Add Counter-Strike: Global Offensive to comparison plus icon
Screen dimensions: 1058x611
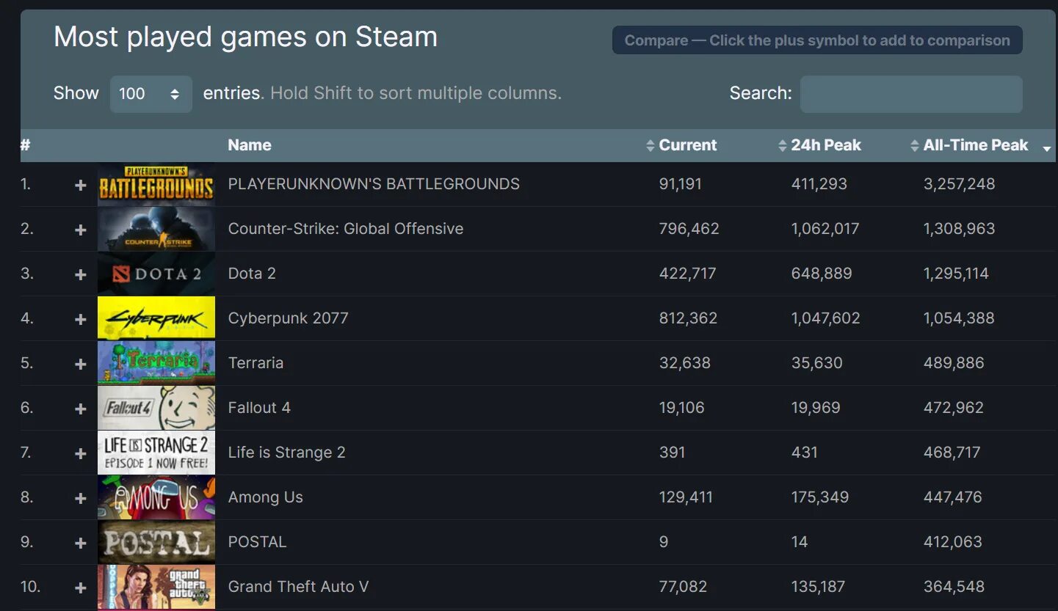point(81,230)
